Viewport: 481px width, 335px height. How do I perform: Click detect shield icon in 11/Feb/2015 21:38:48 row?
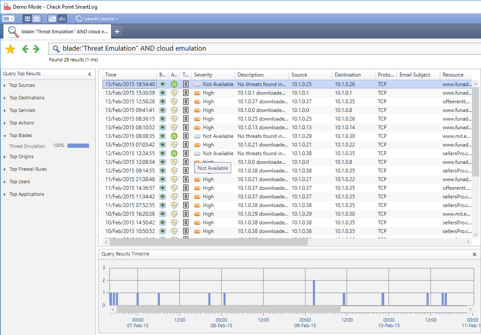(x=174, y=179)
